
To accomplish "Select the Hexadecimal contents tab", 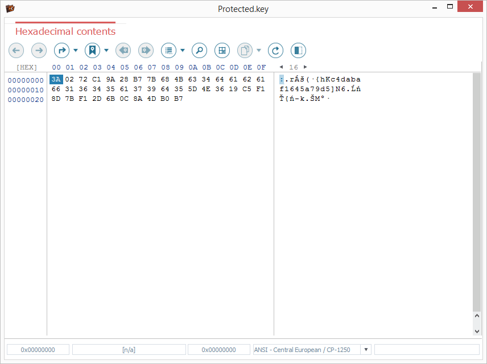I will (65, 31).
